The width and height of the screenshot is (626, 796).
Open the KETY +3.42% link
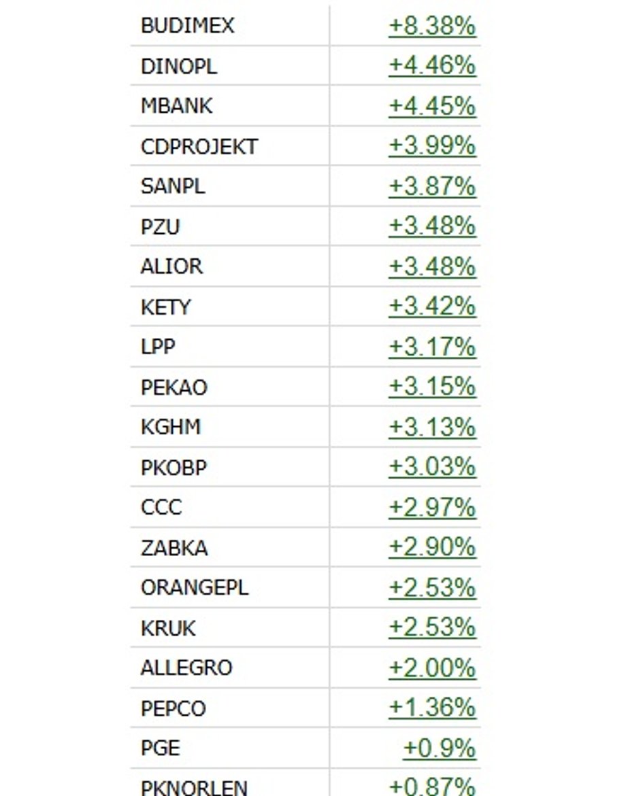tap(432, 306)
